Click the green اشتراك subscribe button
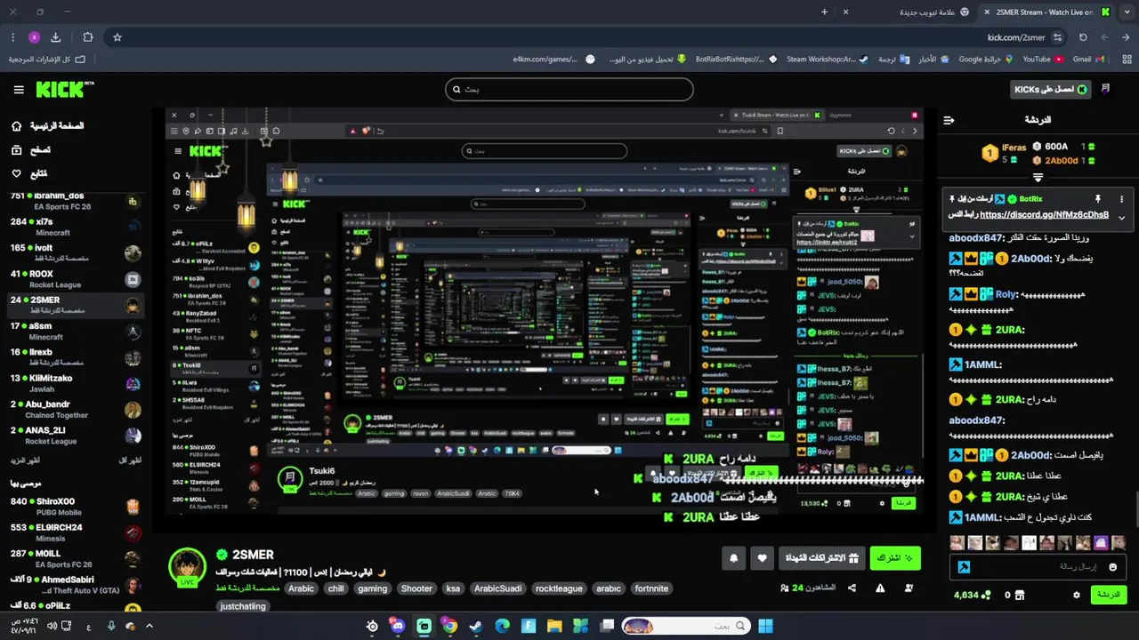This screenshot has height=640, width=1139. click(895, 558)
